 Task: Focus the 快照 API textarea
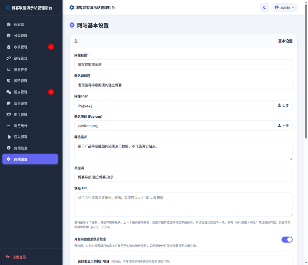coord(183,205)
